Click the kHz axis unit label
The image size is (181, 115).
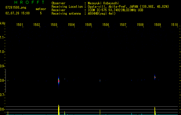pos(3,23)
